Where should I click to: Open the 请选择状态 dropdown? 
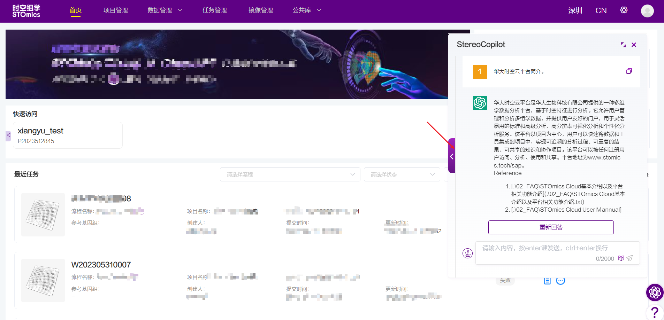pos(402,174)
